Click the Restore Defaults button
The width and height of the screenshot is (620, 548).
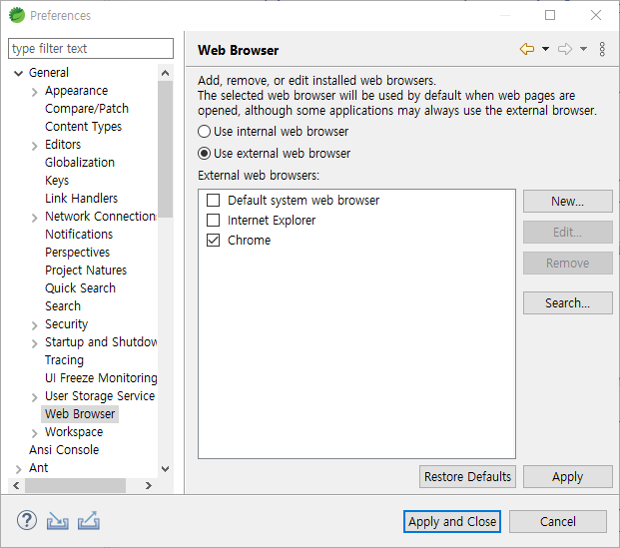(x=467, y=476)
